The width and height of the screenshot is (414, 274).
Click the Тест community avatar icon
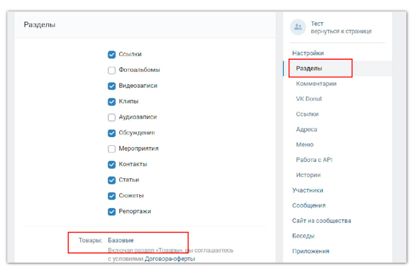point(298,27)
